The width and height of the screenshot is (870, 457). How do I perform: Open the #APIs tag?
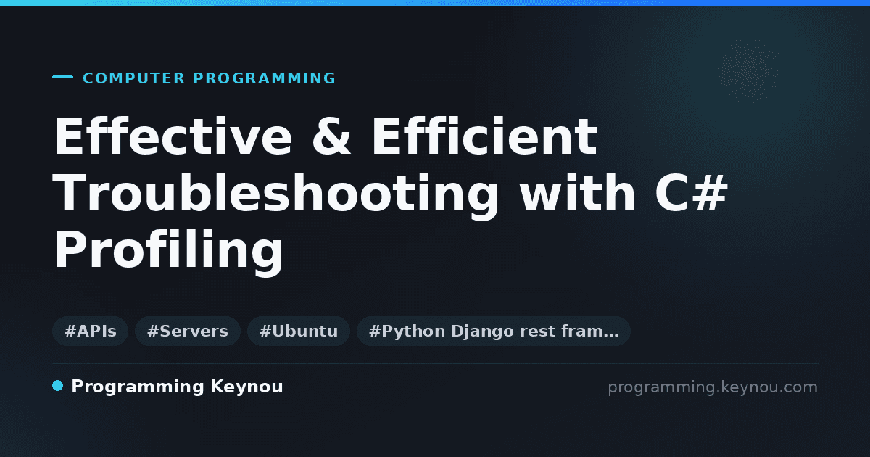coord(90,332)
